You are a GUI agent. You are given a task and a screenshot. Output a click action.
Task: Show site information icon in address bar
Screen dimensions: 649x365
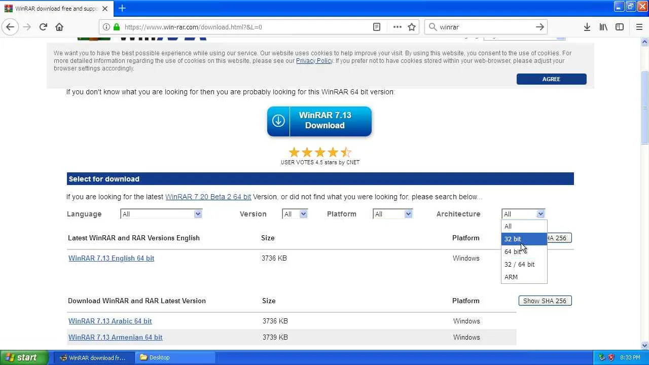click(x=106, y=27)
